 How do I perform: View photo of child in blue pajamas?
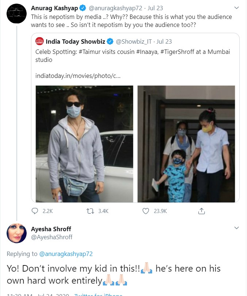[x=186, y=144]
